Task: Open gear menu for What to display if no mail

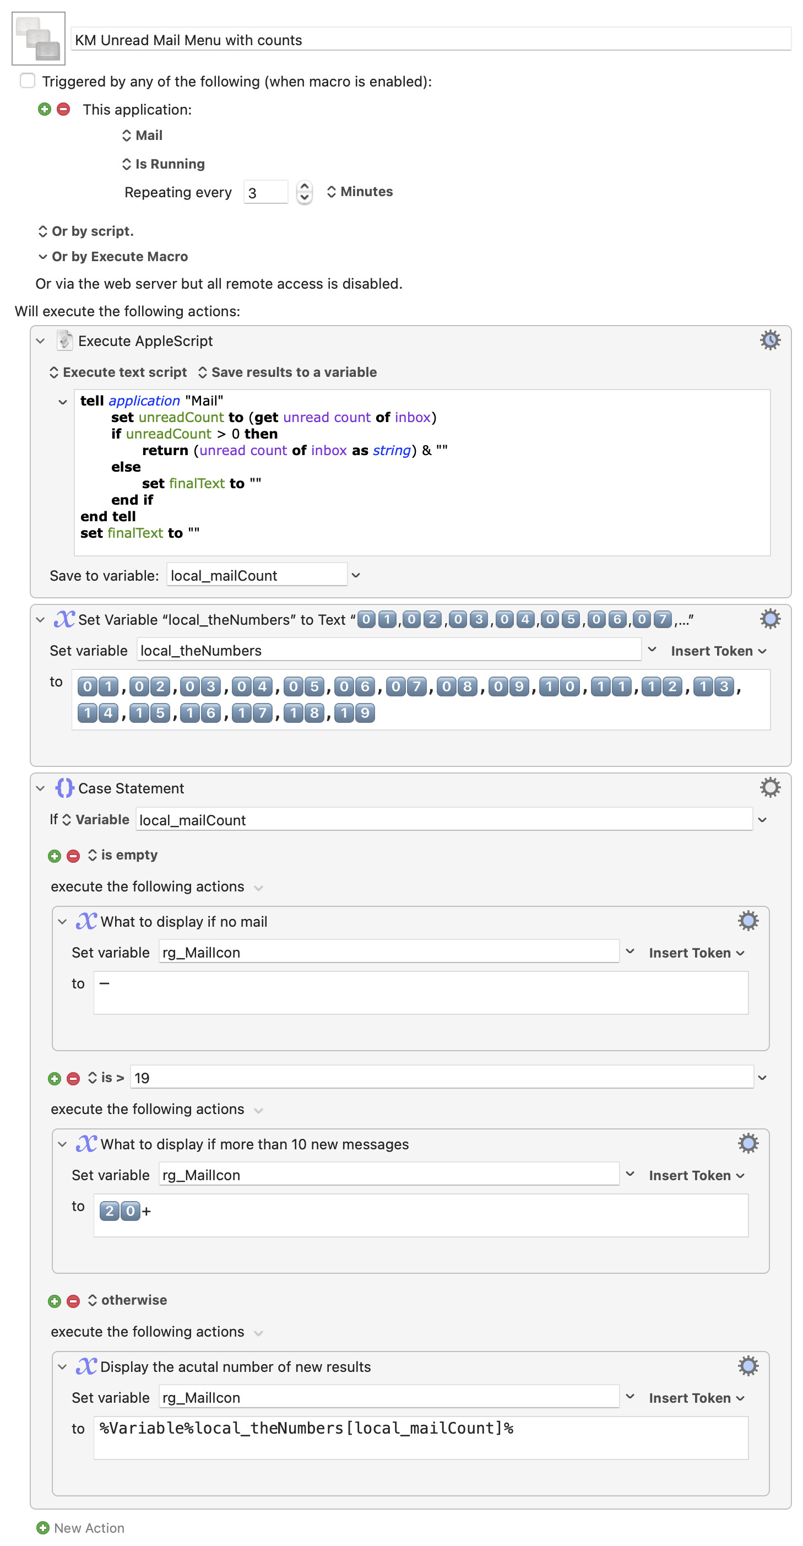Action: pos(748,921)
